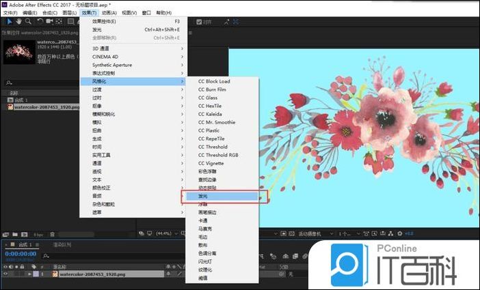Image resolution: width=480 pixels, height=290 pixels.
Task: Pick the Zoom magnifier tool
Action: [29, 22]
